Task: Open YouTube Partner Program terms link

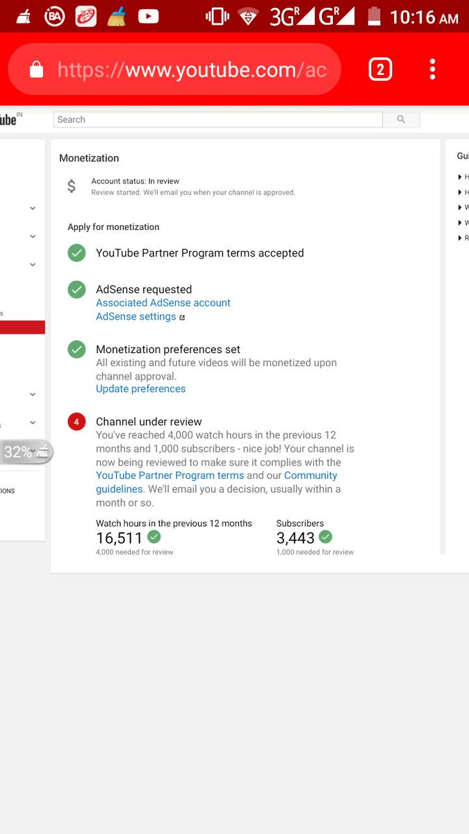Action: point(170,475)
